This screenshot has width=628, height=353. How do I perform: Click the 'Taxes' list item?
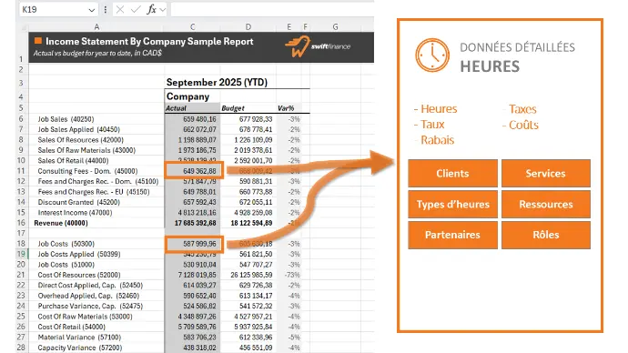click(x=522, y=109)
